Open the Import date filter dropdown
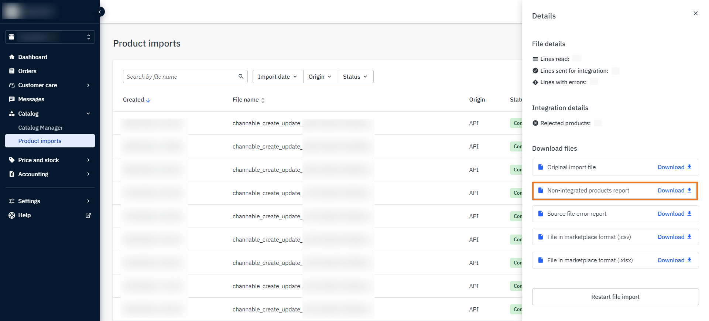The image size is (709, 321). (278, 76)
